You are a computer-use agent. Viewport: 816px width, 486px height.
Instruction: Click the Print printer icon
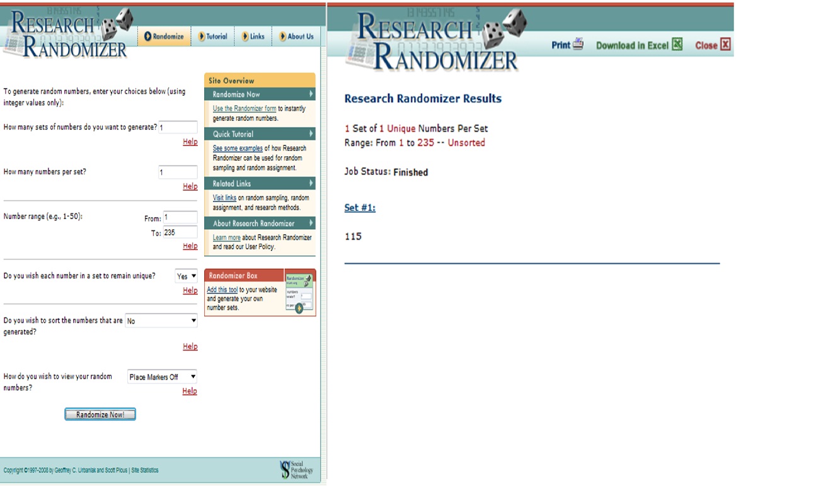[x=578, y=45]
